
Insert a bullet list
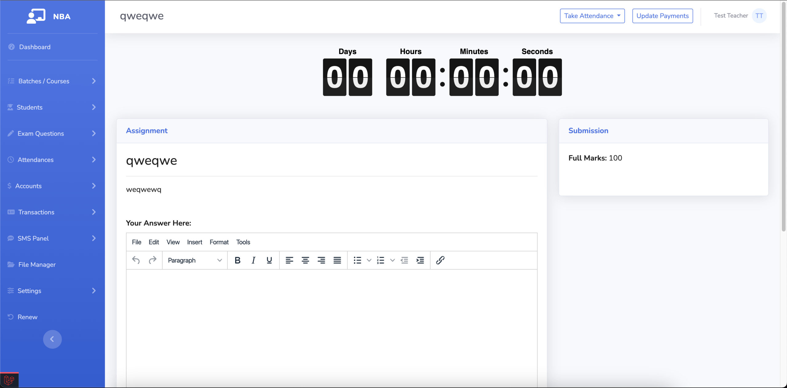point(357,260)
